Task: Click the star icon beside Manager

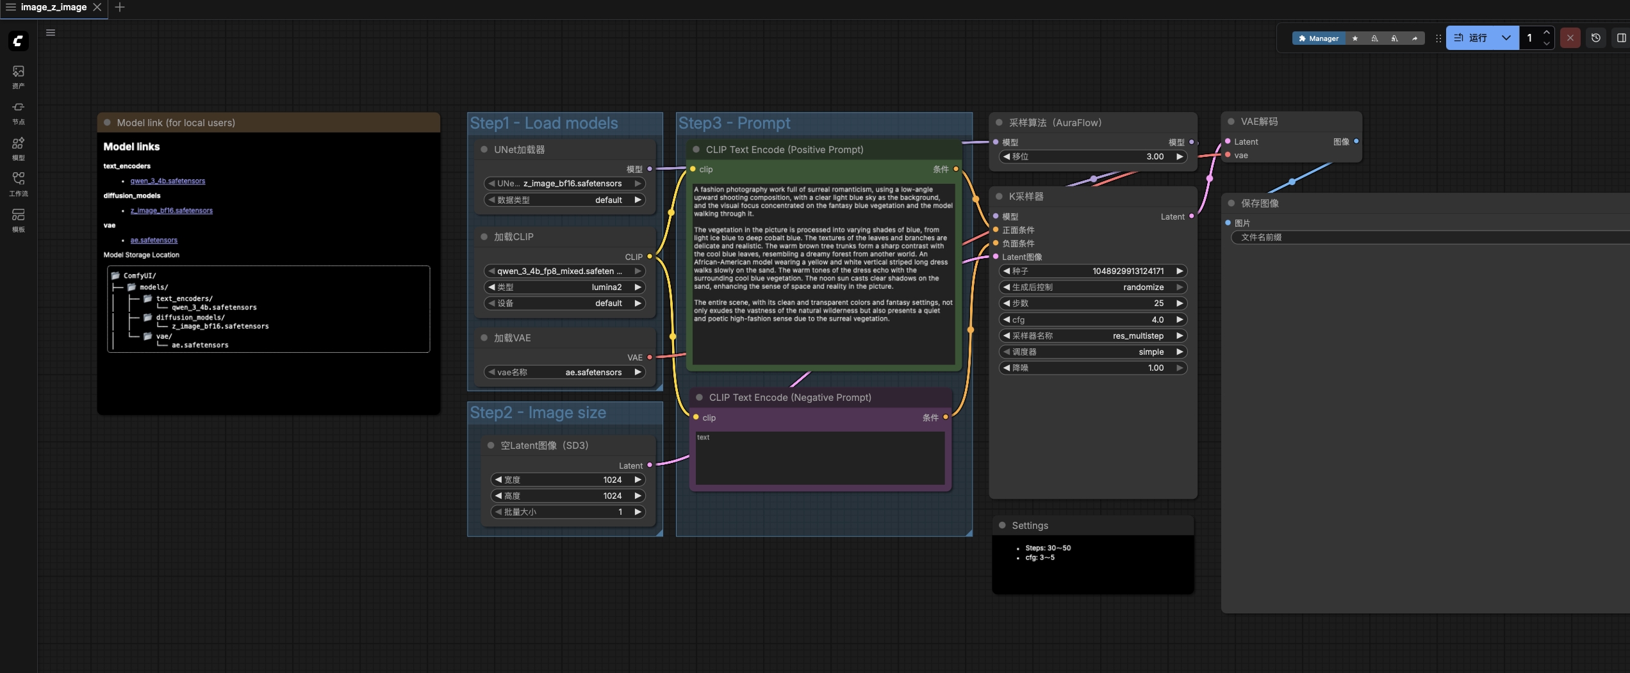Action: coord(1354,38)
